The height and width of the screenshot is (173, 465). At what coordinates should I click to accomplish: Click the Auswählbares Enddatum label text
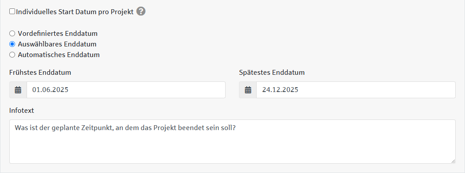coord(57,44)
